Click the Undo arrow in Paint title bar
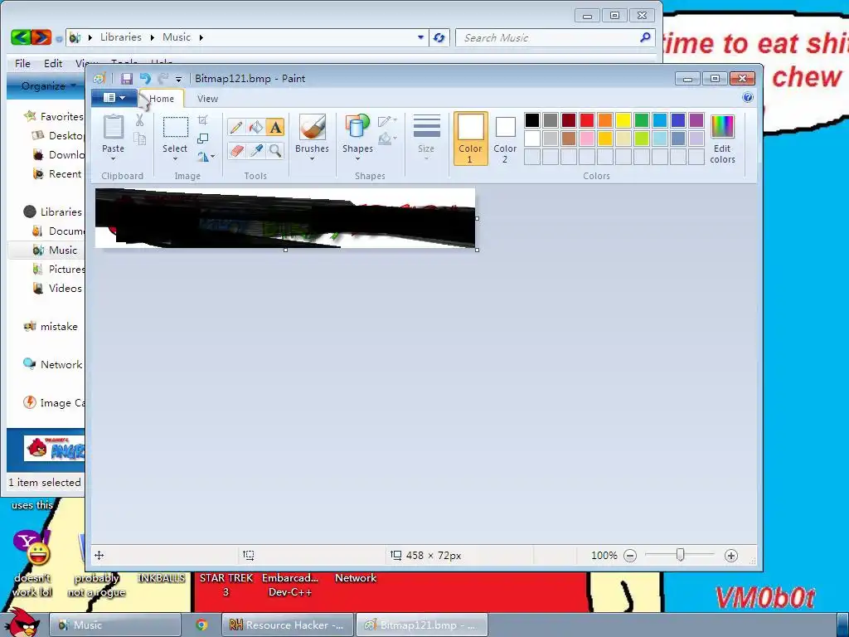 tap(144, 79)
